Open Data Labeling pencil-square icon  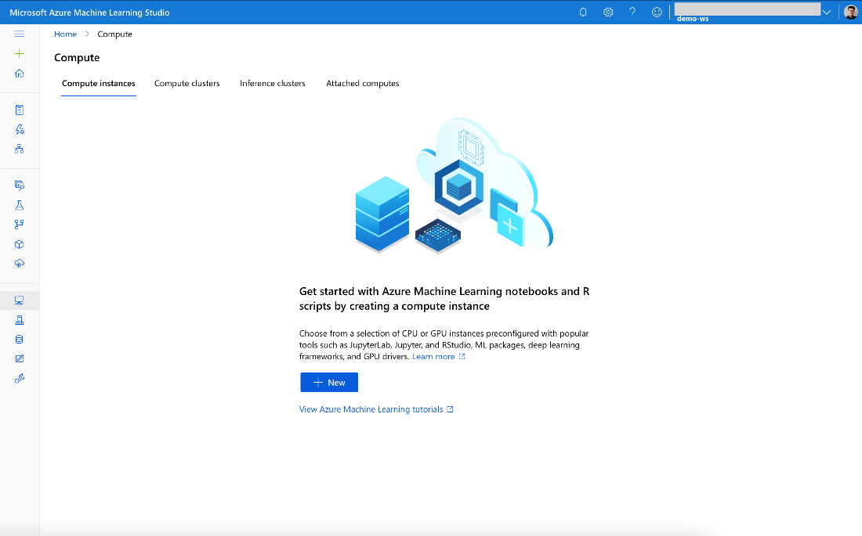click(x=20, y=358)
